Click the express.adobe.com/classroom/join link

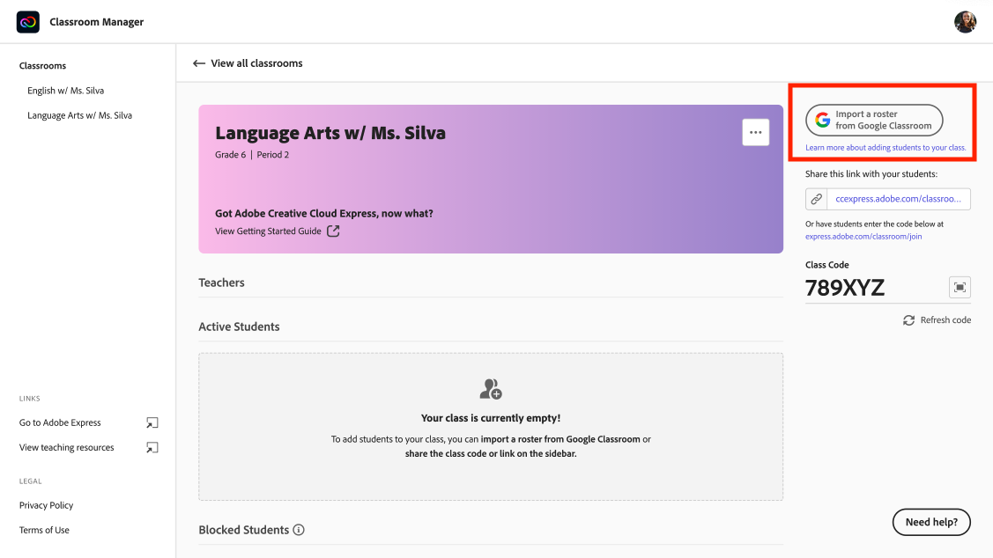[863, 235]
